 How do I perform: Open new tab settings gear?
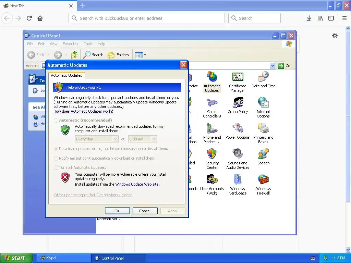coord(335,36)
